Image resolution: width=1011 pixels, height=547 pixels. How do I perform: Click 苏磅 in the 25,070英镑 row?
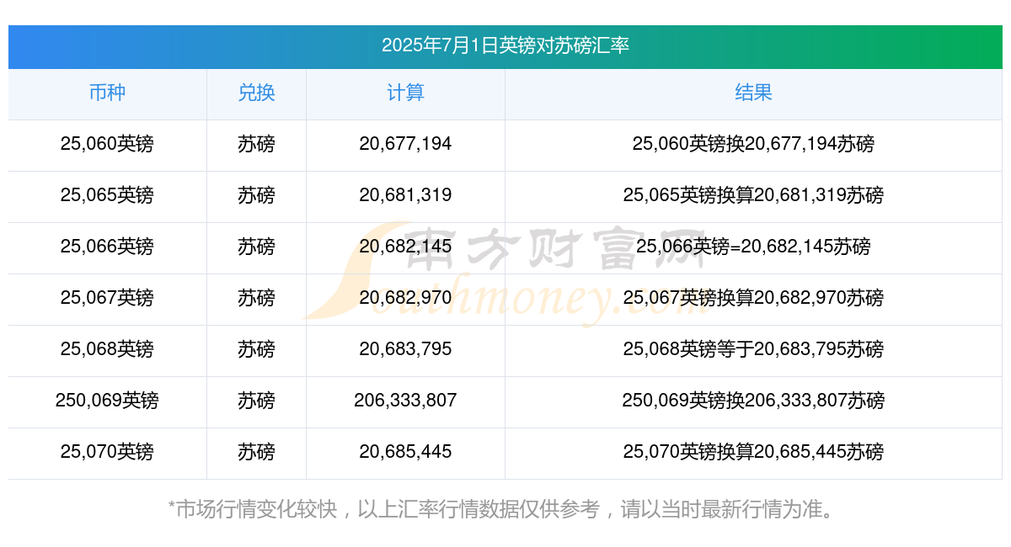256,452
